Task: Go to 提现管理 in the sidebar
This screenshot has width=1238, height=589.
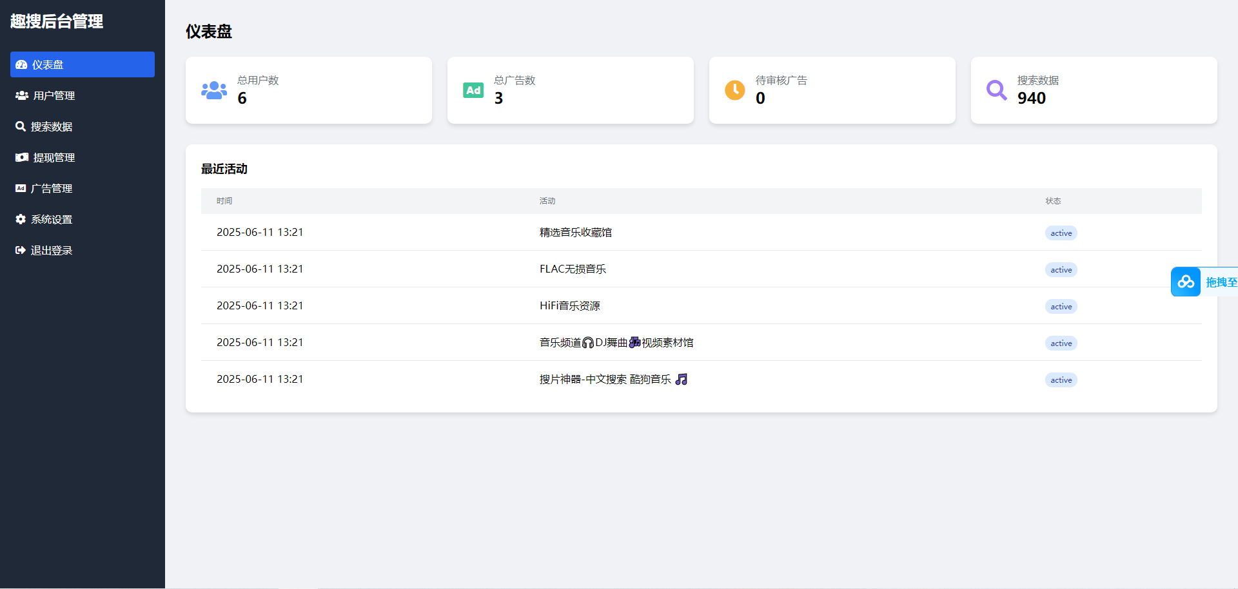Action: 54,157
